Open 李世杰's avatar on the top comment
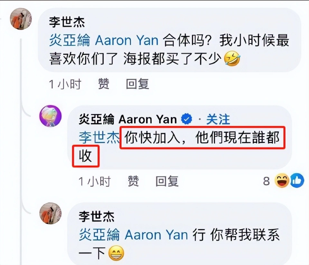The height and width of the screenshot is (265, 309). (21, 19)
